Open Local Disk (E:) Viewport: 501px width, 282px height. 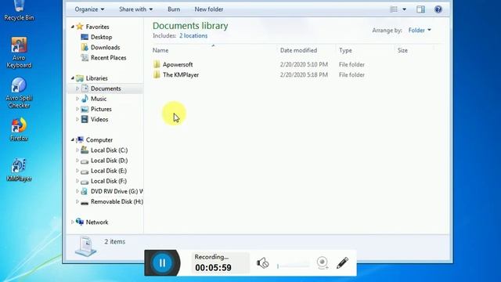pos(109,171)
